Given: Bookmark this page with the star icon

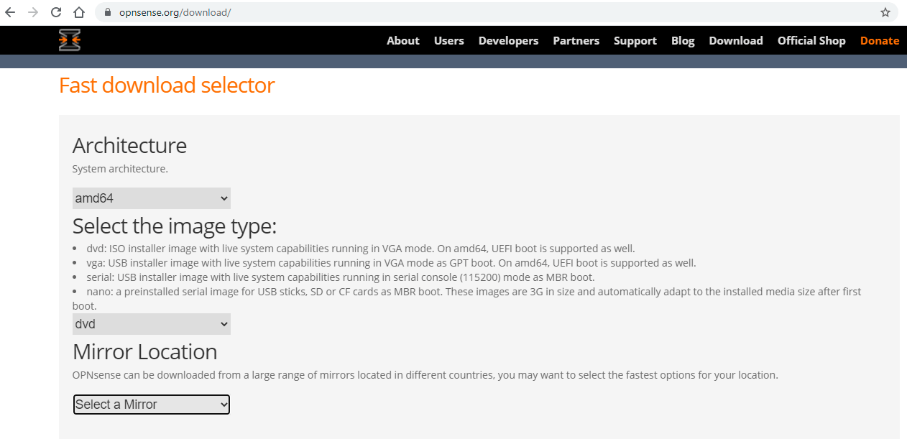Looking at the screenshot, I should 885,12.
